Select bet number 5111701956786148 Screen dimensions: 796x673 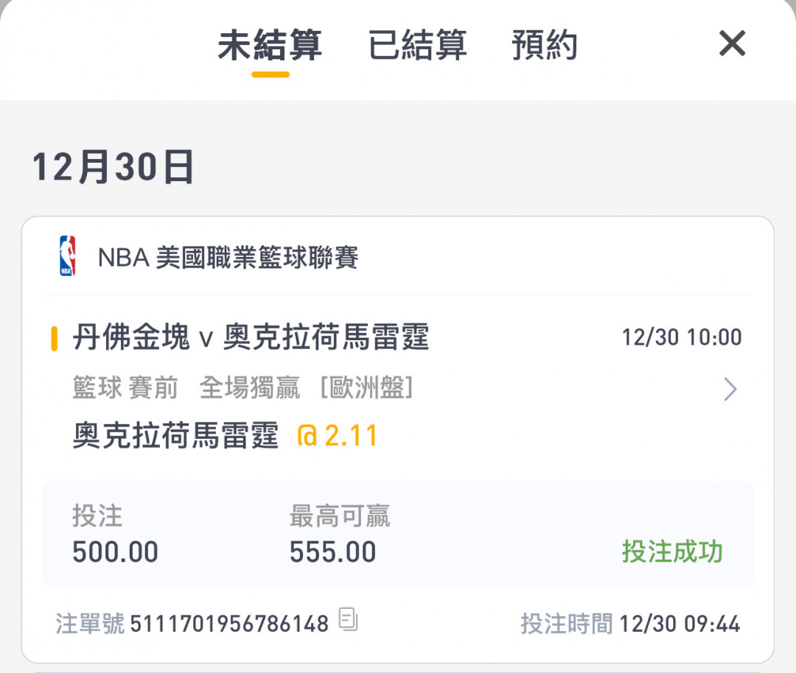coord(229,624)
